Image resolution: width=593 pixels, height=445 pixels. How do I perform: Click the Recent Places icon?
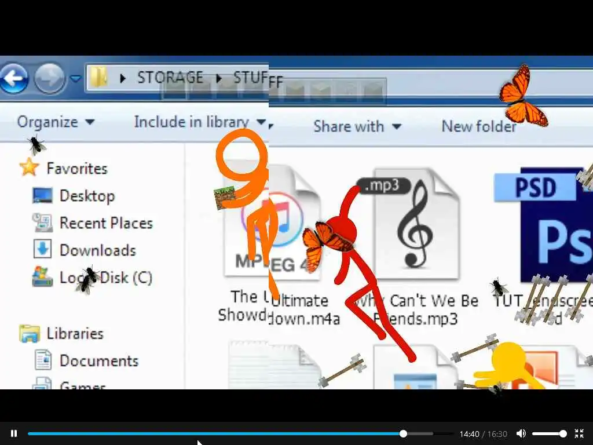click(x=42, y=222)
